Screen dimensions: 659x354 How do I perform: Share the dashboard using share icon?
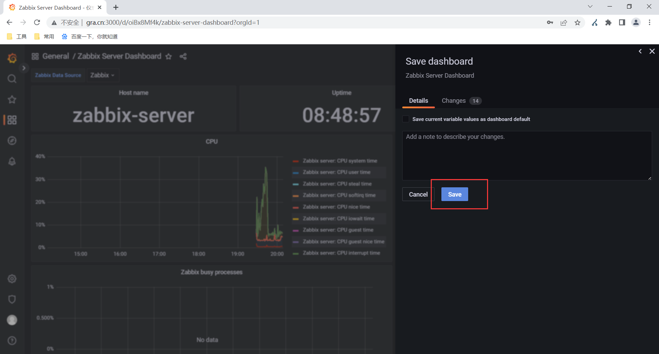point(183,56)
